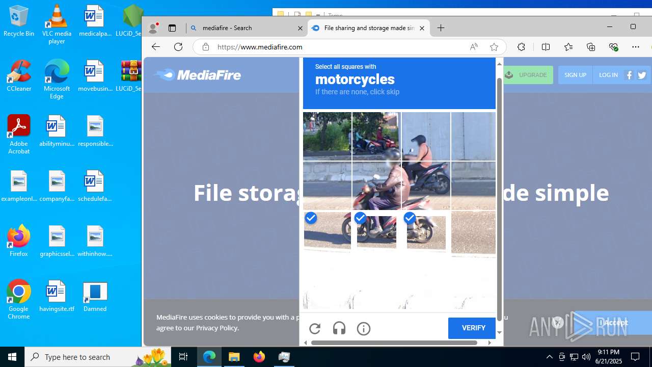Open Read aloud in the address bar

coord(474,47)
